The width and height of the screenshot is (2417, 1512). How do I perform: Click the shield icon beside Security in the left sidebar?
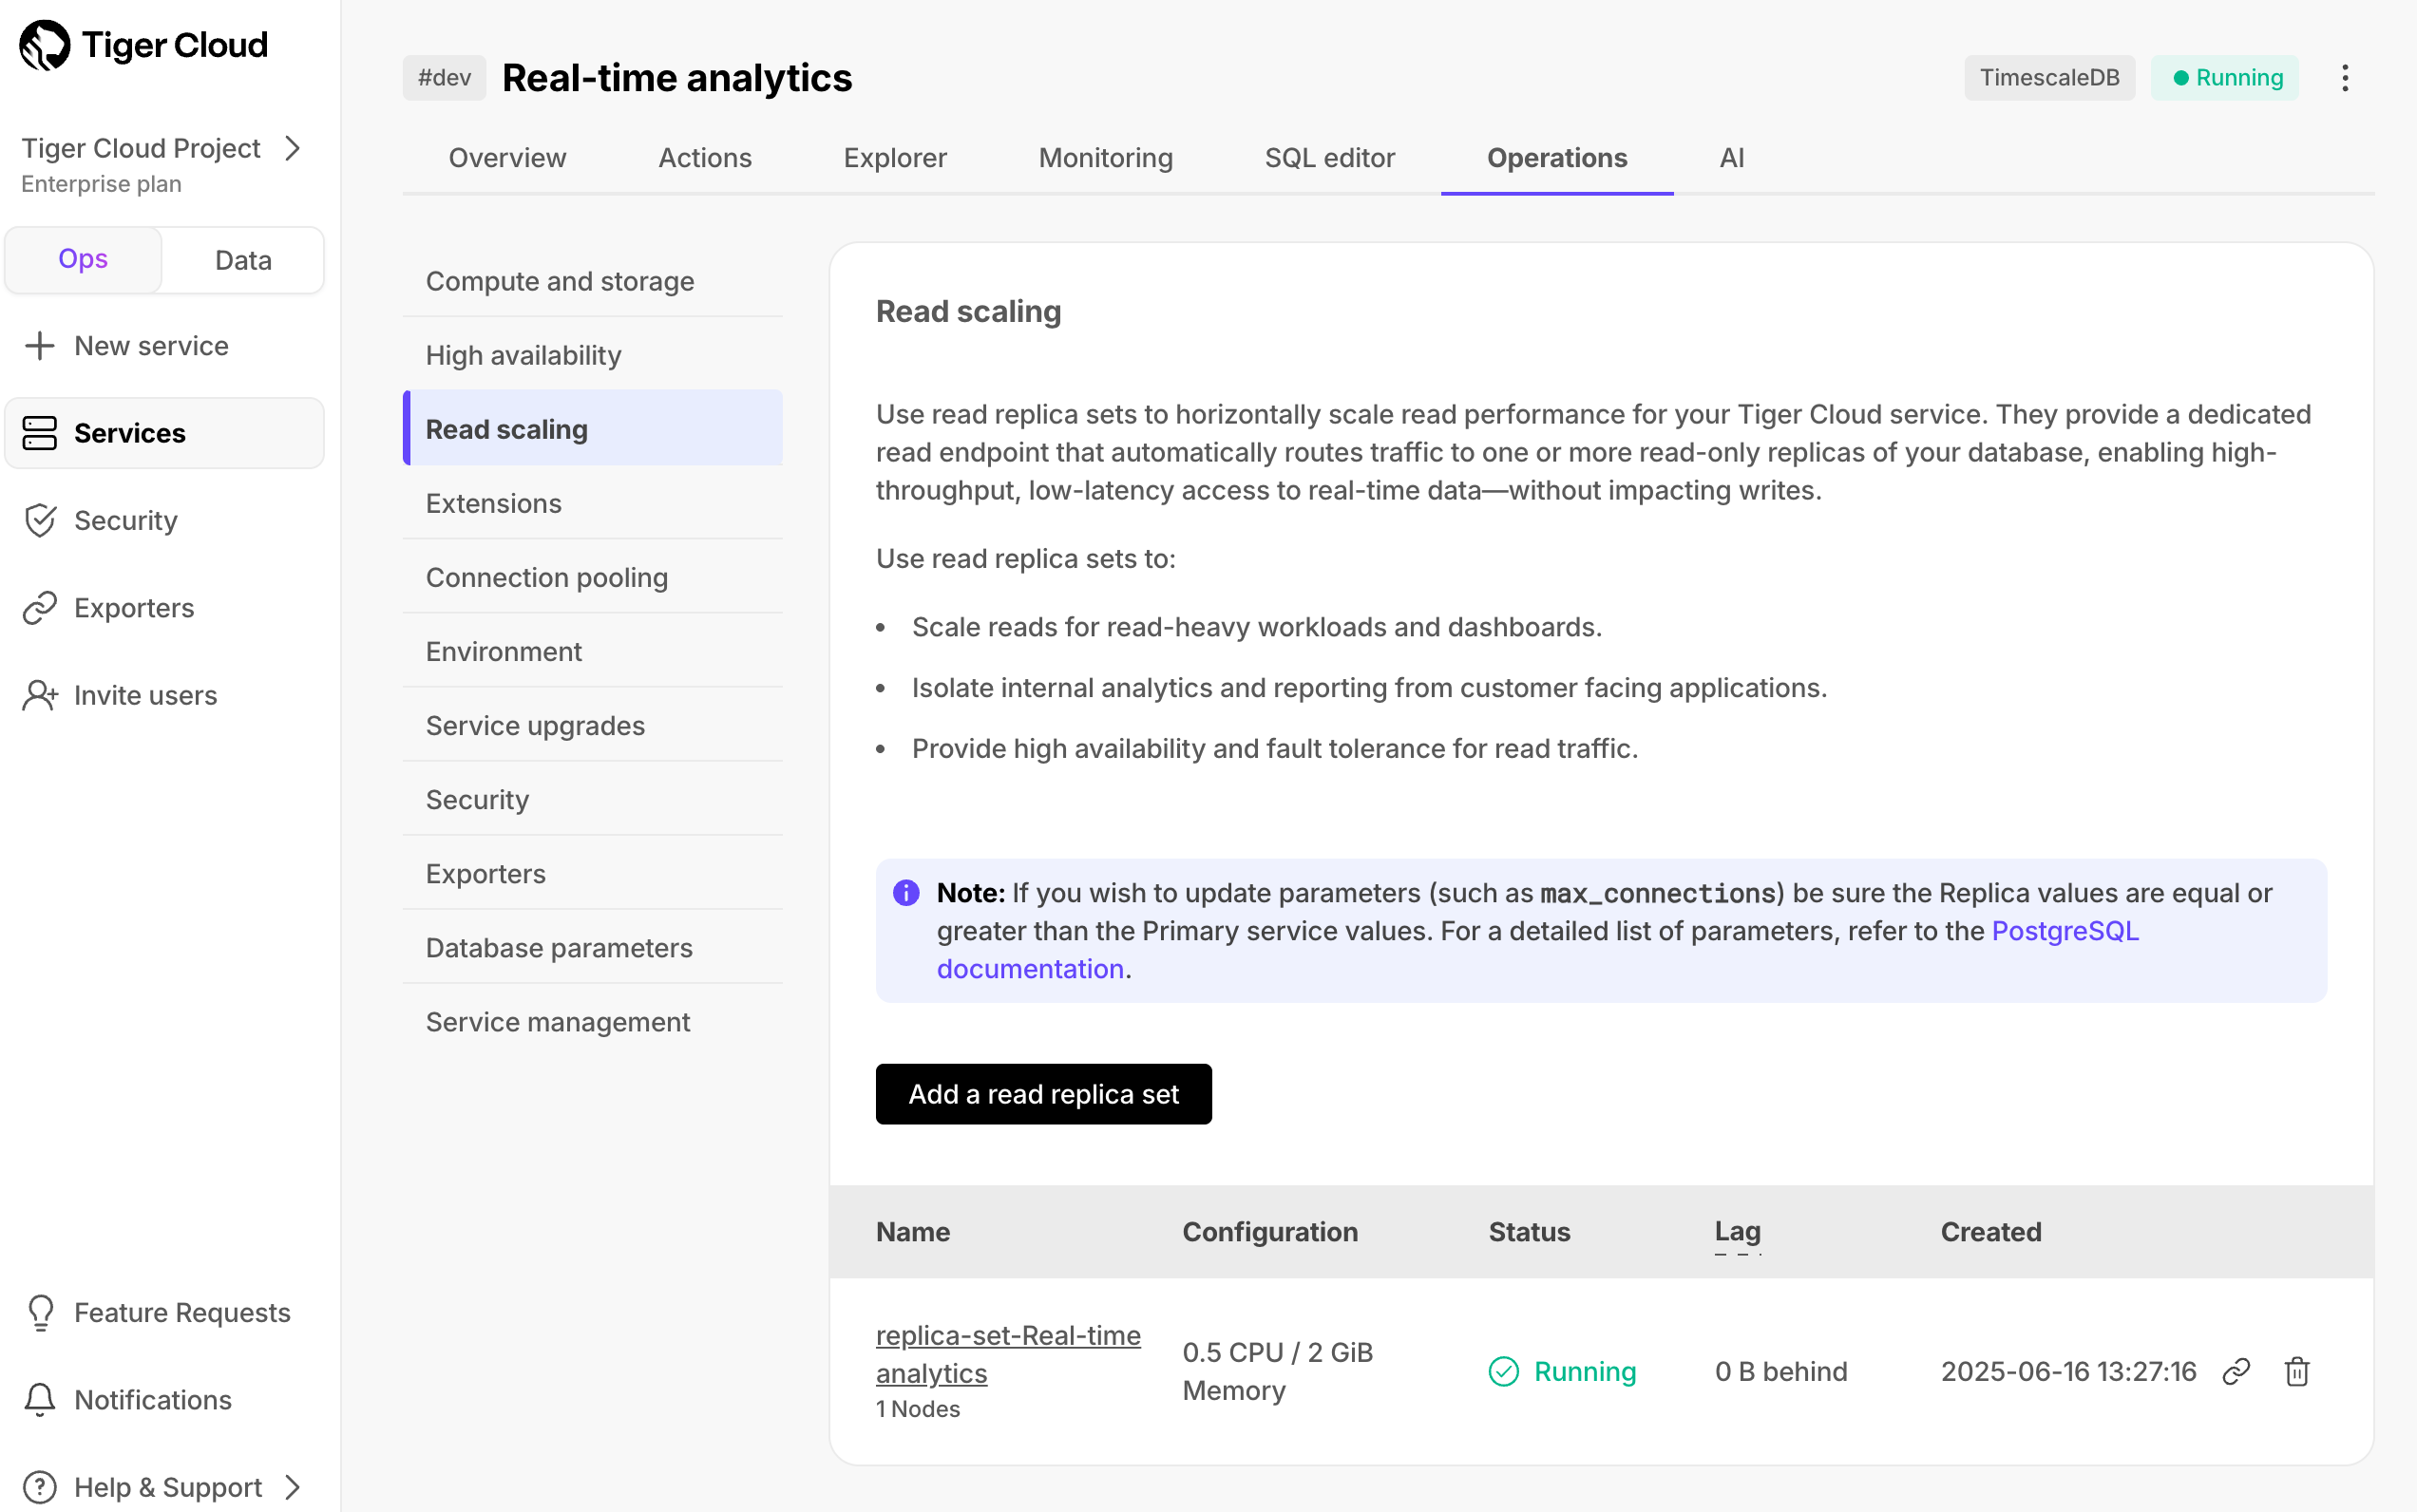point(40,520)
